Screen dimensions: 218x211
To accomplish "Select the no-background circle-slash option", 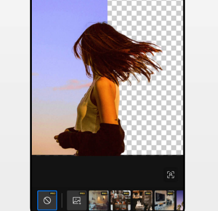I will (x=47, y=200).
